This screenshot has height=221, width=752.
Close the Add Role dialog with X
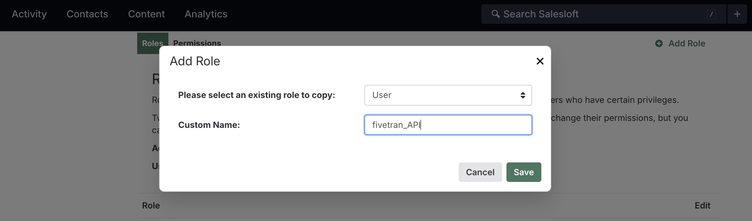[x=540, y=61]
